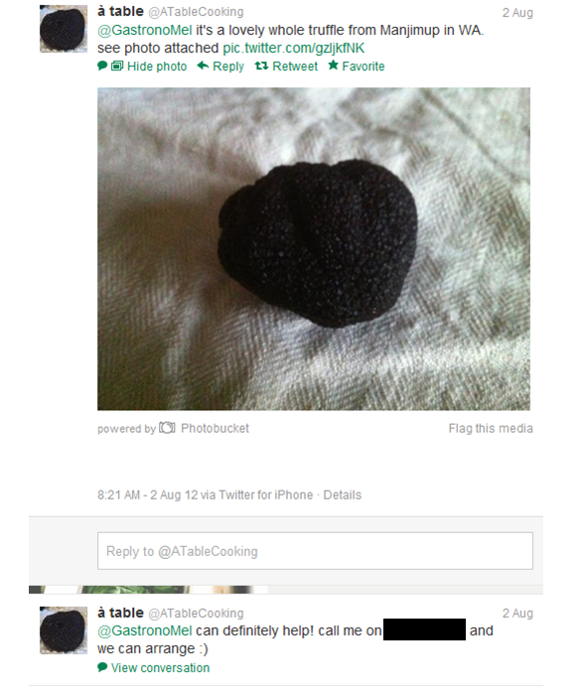Expand View conversation on second tweet
This screenshot has width=579, height=698.
[x=160, y=668]
